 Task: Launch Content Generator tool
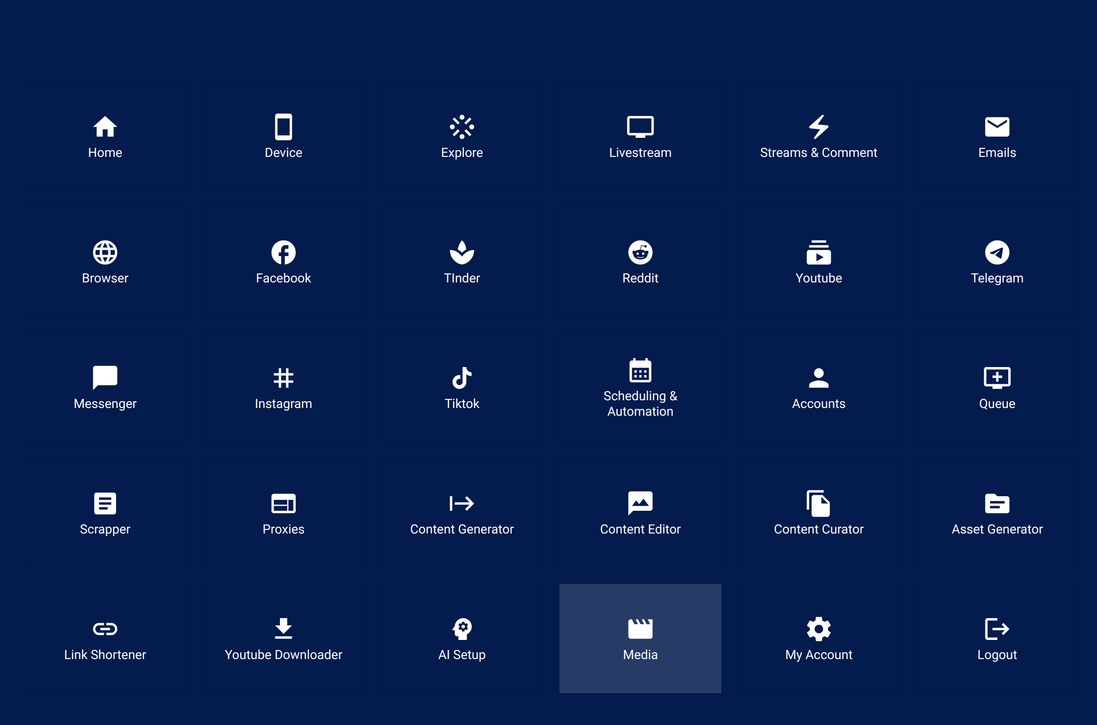[462, 513]
